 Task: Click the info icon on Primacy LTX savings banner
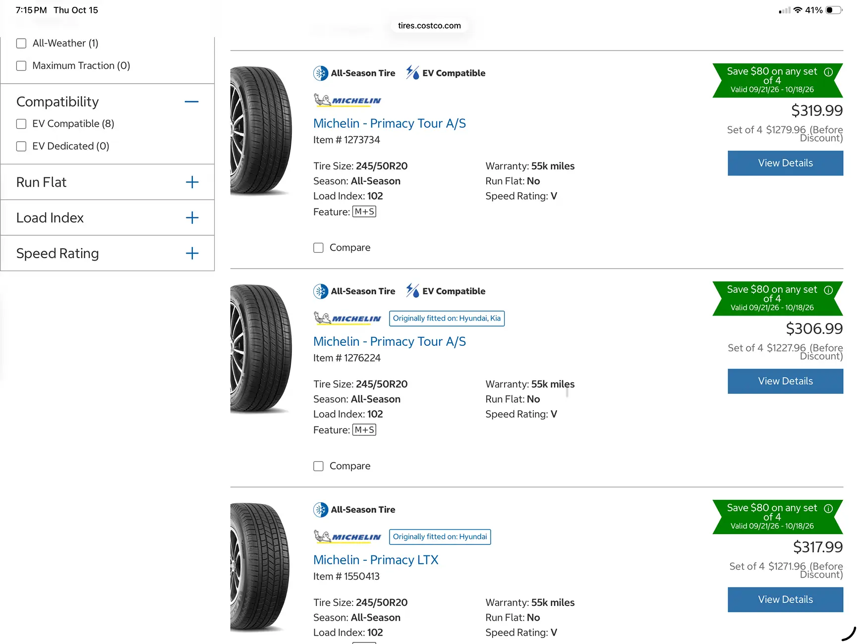[x=828, y=509]
